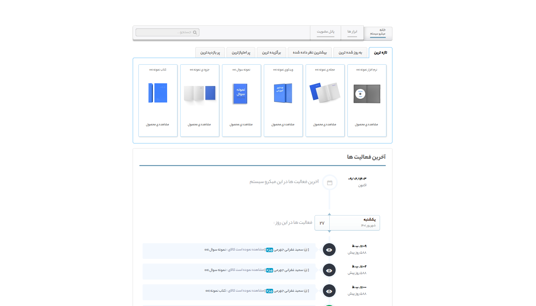Click the یکشنبه 27 date marker

tap(347, 223)
